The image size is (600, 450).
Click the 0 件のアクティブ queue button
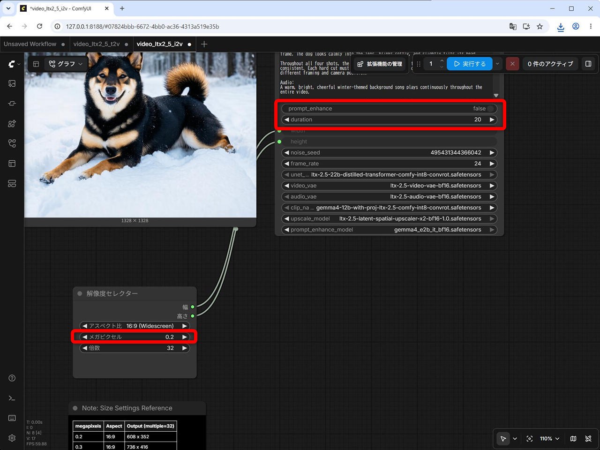[x=550, y=64]
